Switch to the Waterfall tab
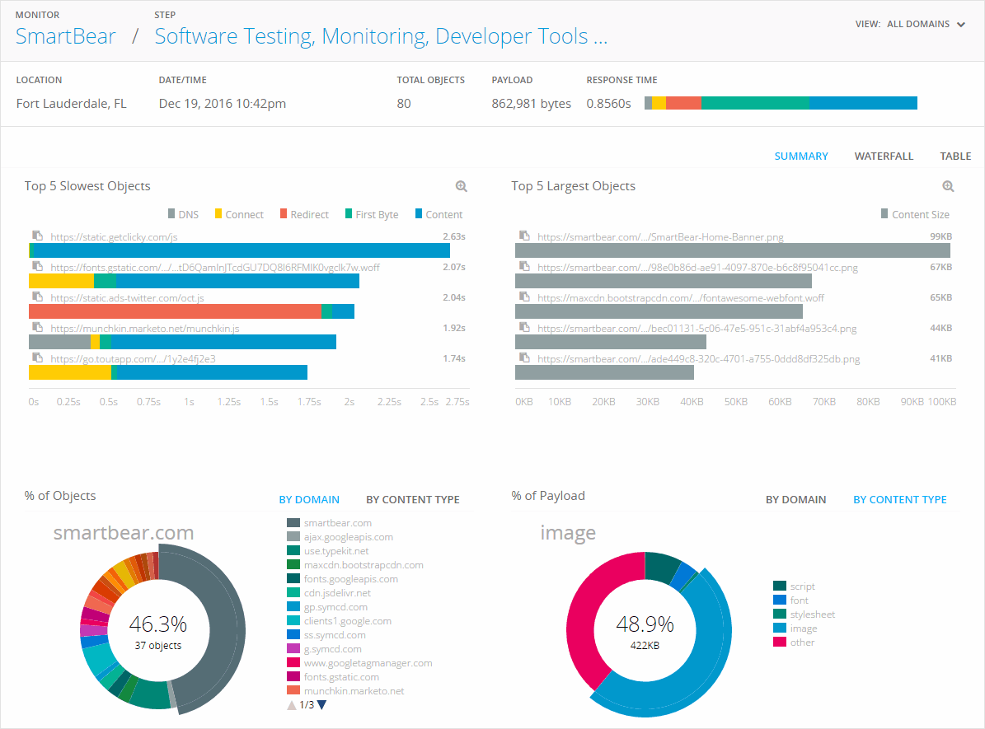Screen dimensions: 985x729 coord(884,156)
